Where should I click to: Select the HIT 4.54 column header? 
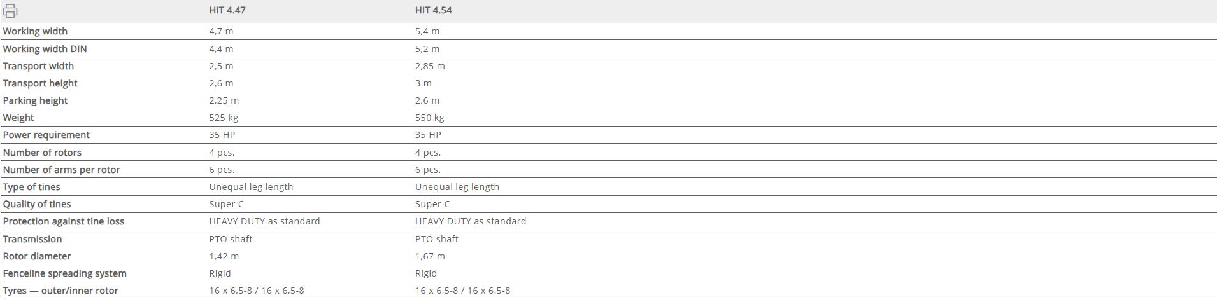433,11
